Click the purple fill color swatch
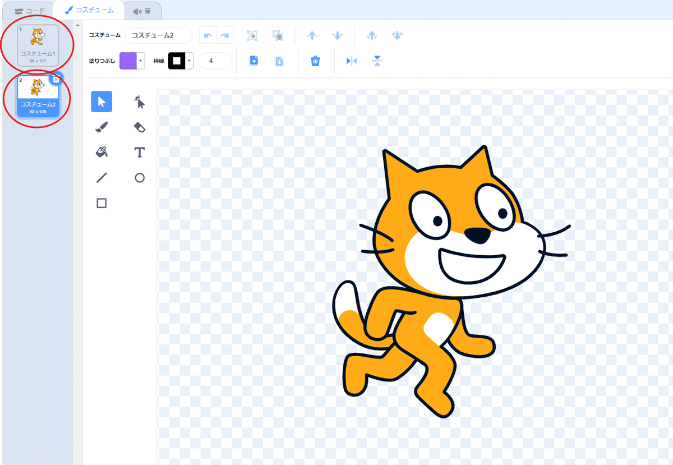This screenshot has height=465, width=673. click(128, 61)
